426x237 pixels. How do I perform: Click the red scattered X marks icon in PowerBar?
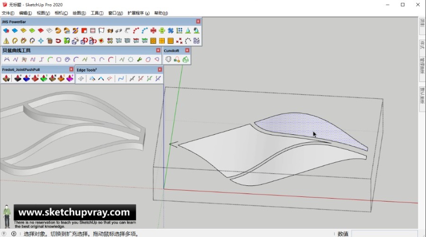pos(179,41)
